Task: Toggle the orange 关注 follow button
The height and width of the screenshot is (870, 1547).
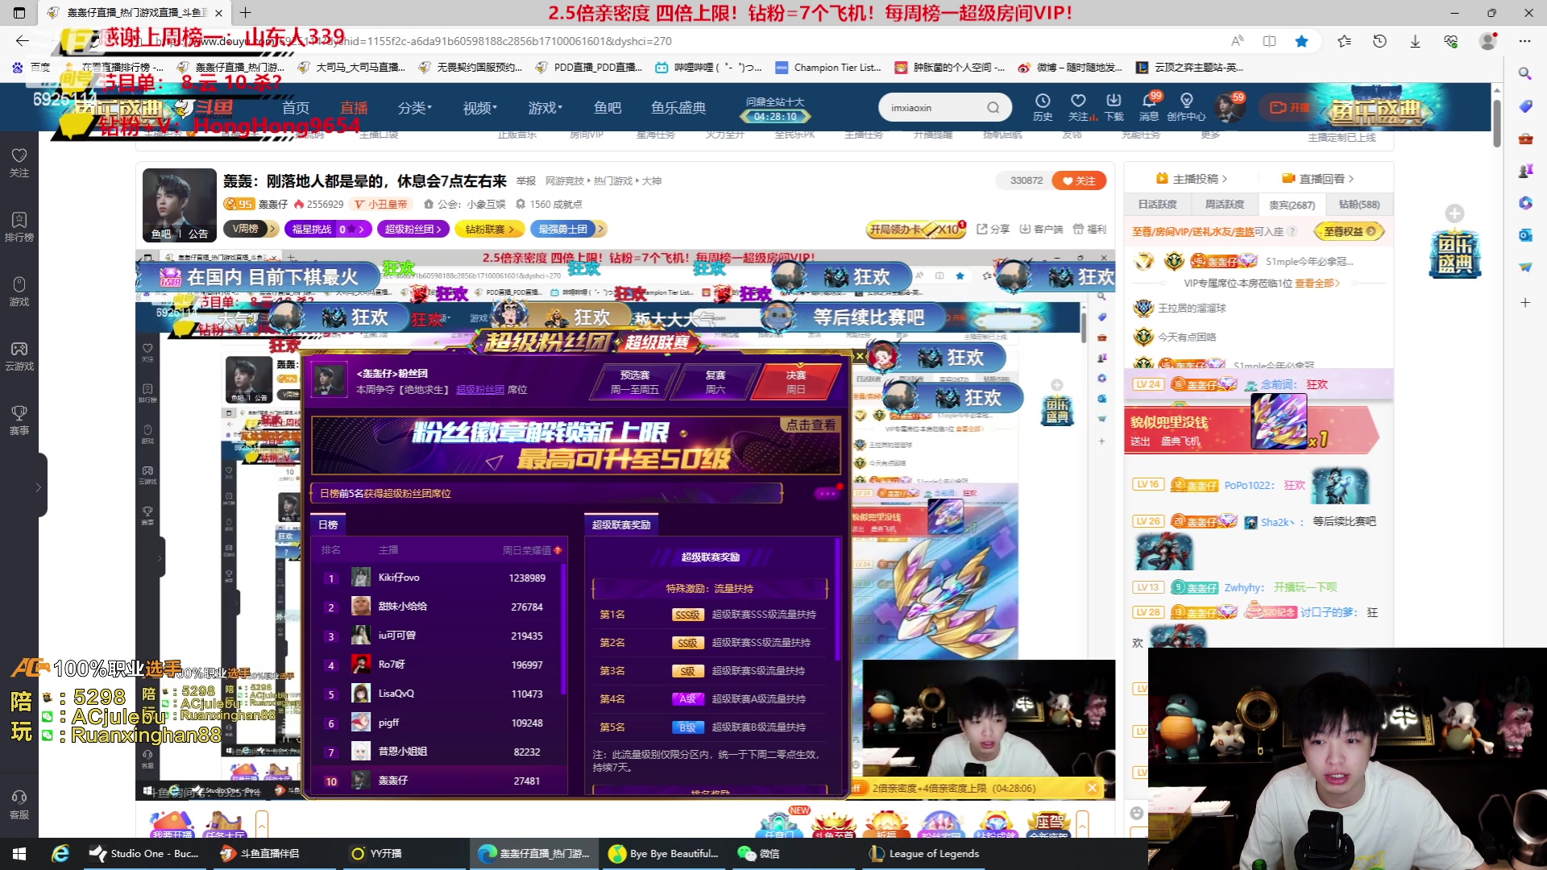Action: click(x=1079, y=180)
